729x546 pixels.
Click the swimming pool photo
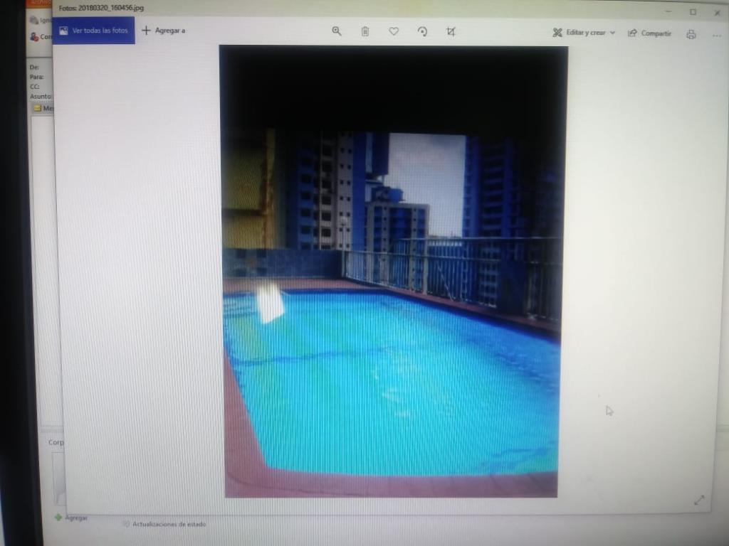click(x=392, y=284)
